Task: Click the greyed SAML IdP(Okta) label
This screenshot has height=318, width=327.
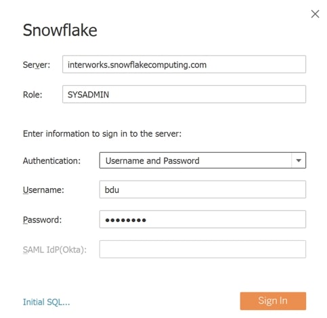Action: 55,250
